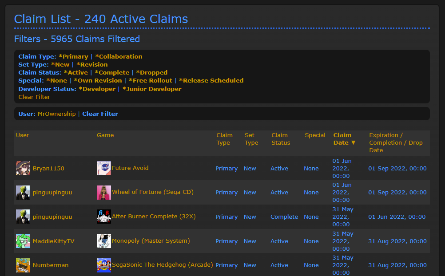Clear the claim filters link

coord(34,97)
